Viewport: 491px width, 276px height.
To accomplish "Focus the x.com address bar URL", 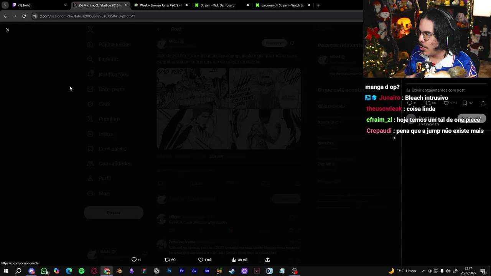I will 87,16.
